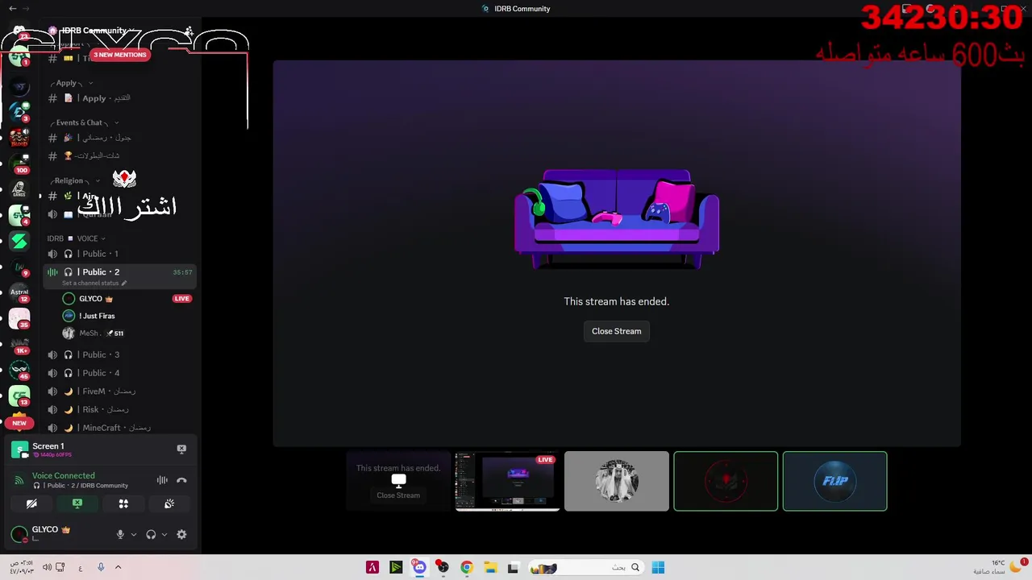Collapse the Events & Chat category
Image resolution: width=1032 pixels, height=580 pixels.
[84, 122]
